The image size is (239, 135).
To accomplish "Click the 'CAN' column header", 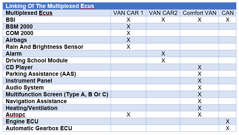I will coord(227,13).
